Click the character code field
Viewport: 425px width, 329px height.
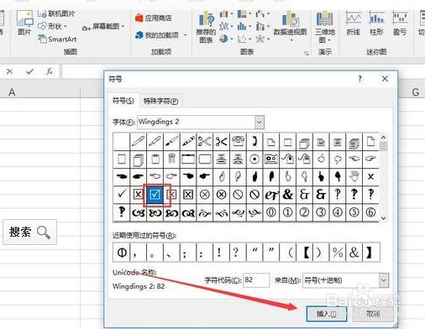click(256, 280)
